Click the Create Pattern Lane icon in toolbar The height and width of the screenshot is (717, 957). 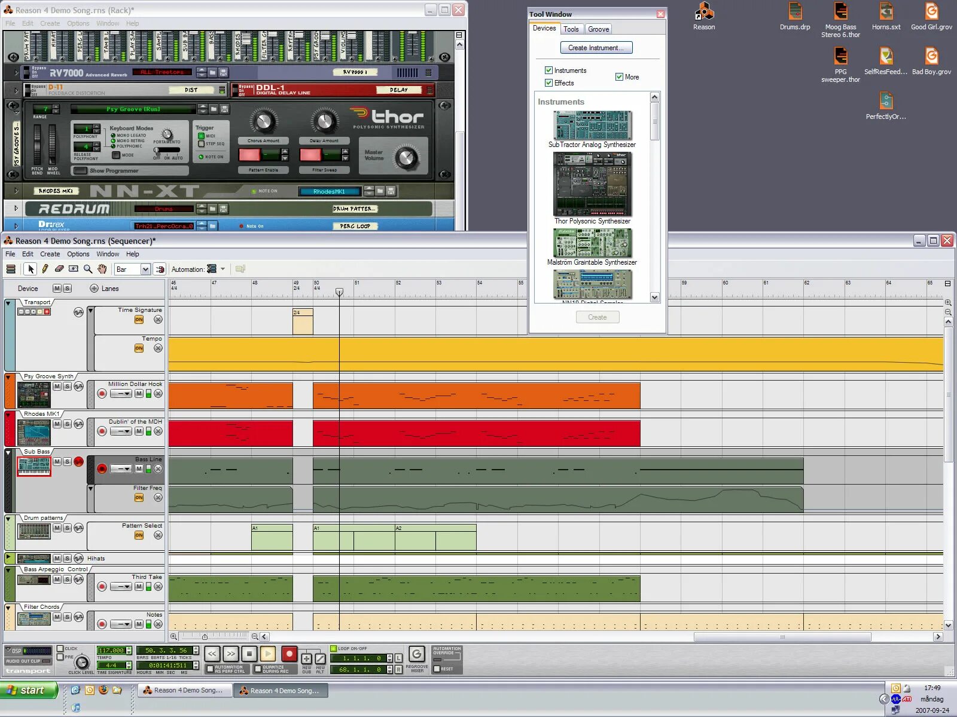click(x=240, y=269)
